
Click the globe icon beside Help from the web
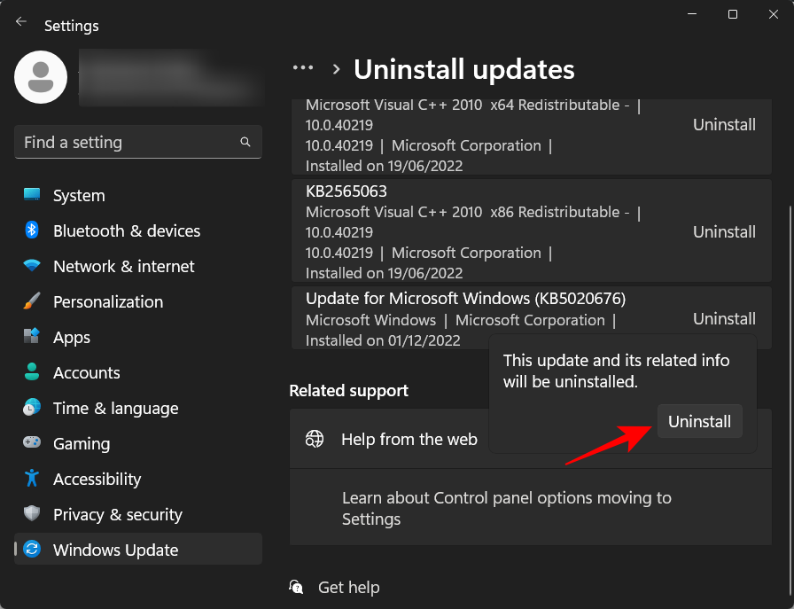pyautogui.click(x=314, y=438)
